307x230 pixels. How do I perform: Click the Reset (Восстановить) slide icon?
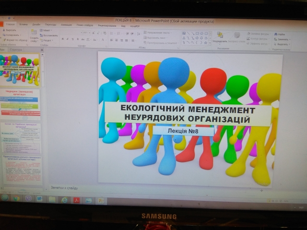[x=41, y=35]
